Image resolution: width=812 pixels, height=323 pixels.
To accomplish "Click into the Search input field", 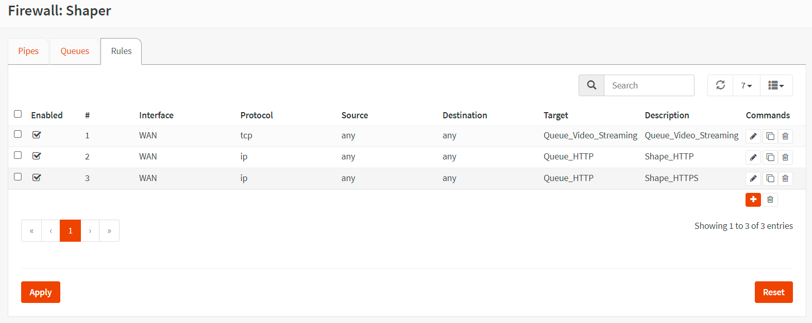I will [649, 85].
